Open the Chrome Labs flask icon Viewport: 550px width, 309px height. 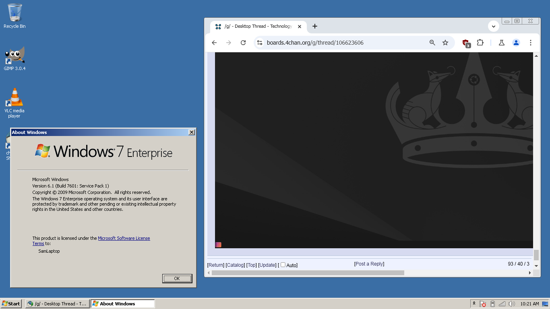[x=502, y=43]
